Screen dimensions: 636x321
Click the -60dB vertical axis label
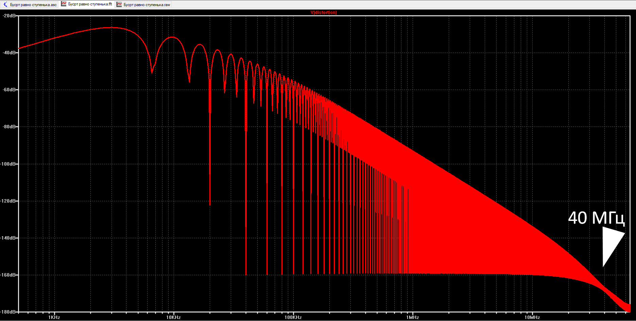(9, 90)
